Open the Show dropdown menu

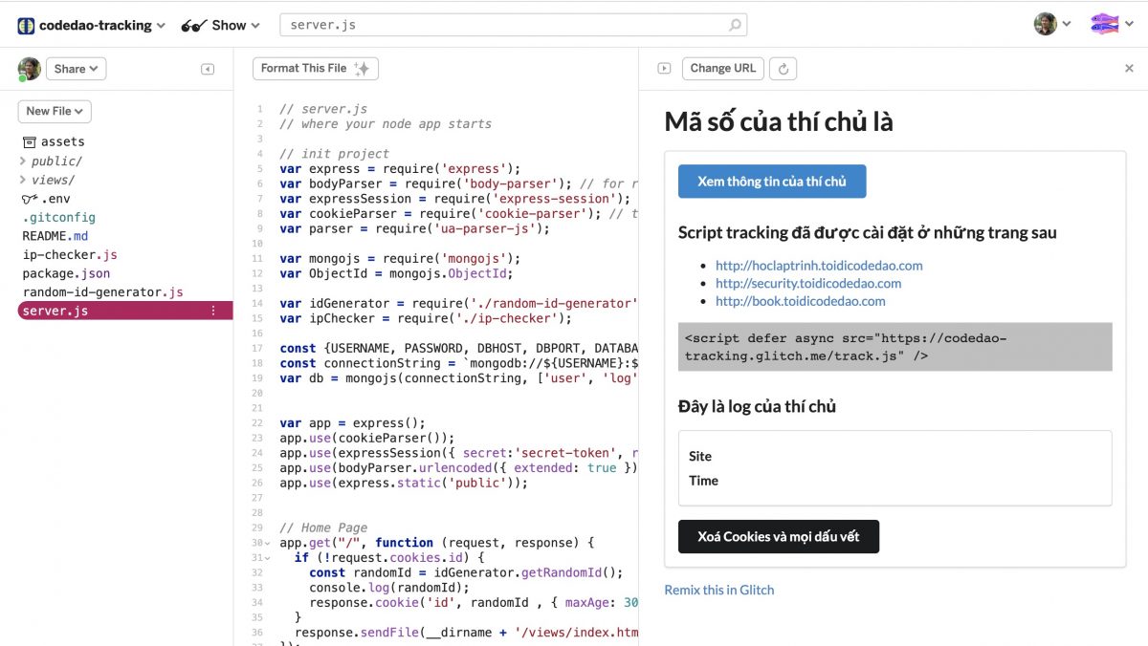[x=222, y=26]
